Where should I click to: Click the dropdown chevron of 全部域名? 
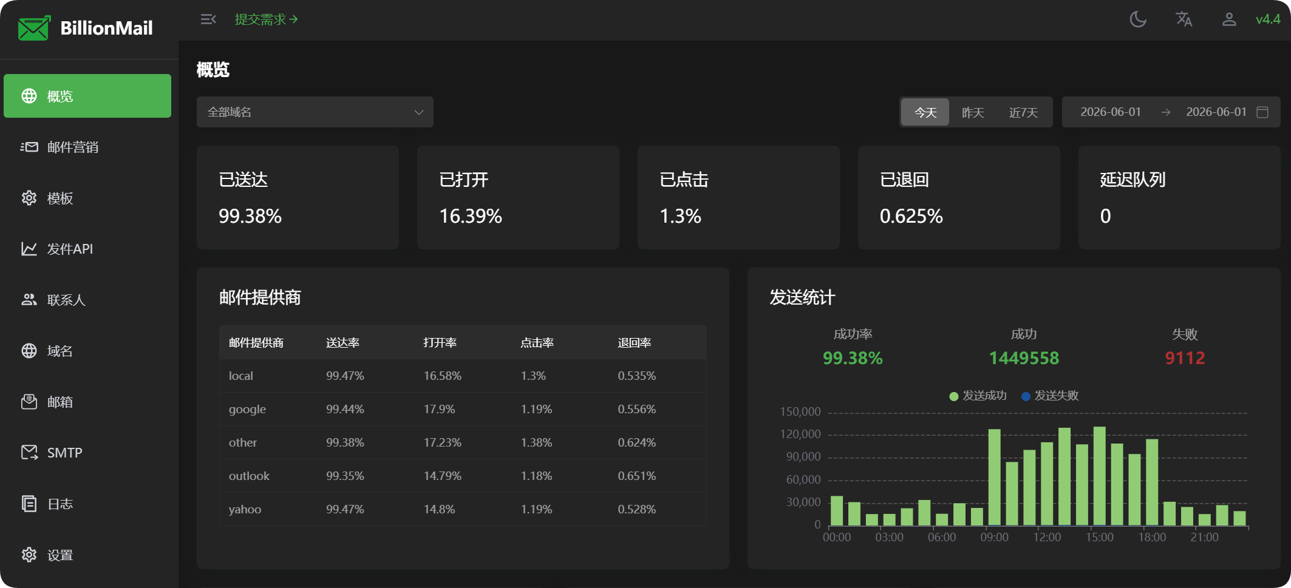(418, 112)
